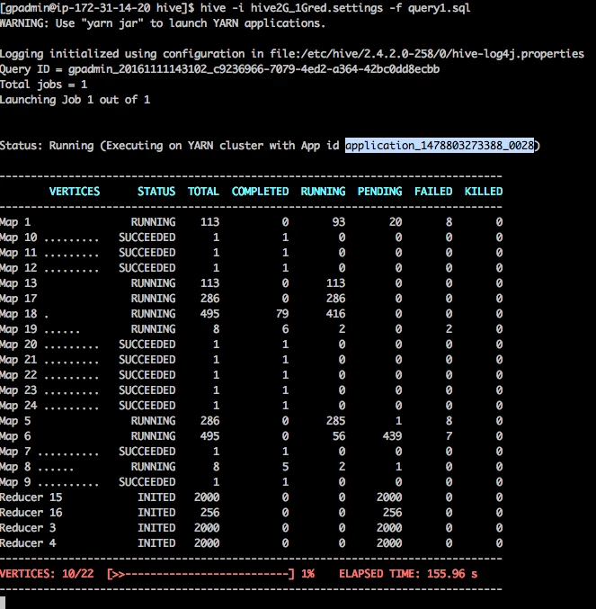
Task: Click the INITED status of Reducer 15
Action: coord(156,497)
